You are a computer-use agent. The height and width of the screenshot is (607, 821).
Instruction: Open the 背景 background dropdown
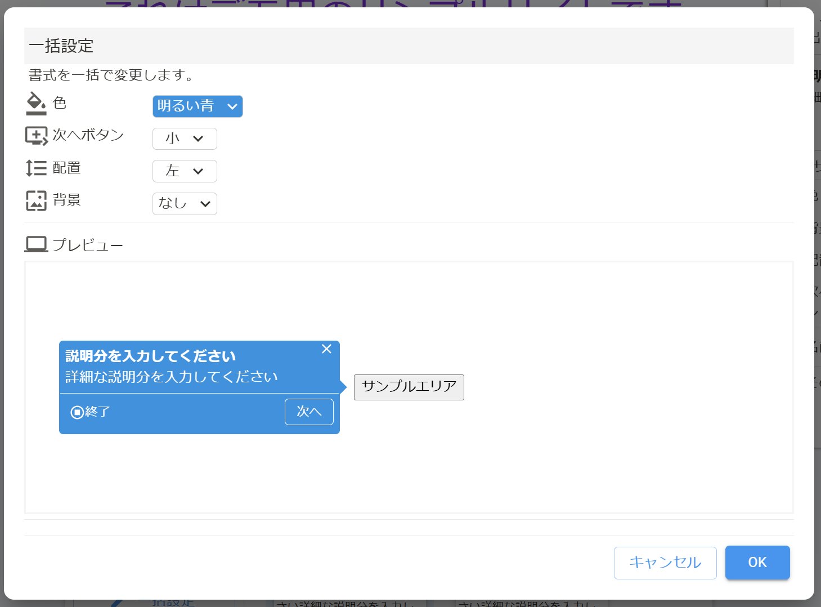[x=185, y=203]
